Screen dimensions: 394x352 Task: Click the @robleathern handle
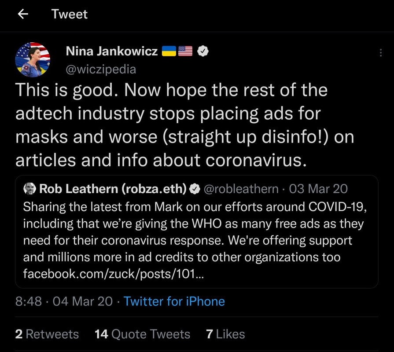click(241, 189)
